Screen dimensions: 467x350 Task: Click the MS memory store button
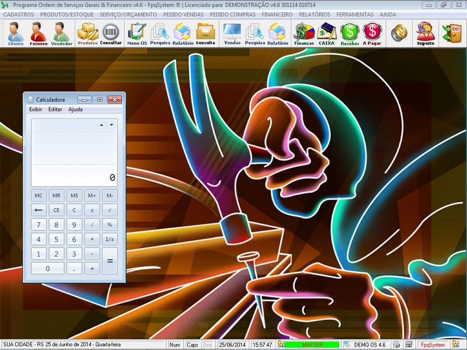74,195
